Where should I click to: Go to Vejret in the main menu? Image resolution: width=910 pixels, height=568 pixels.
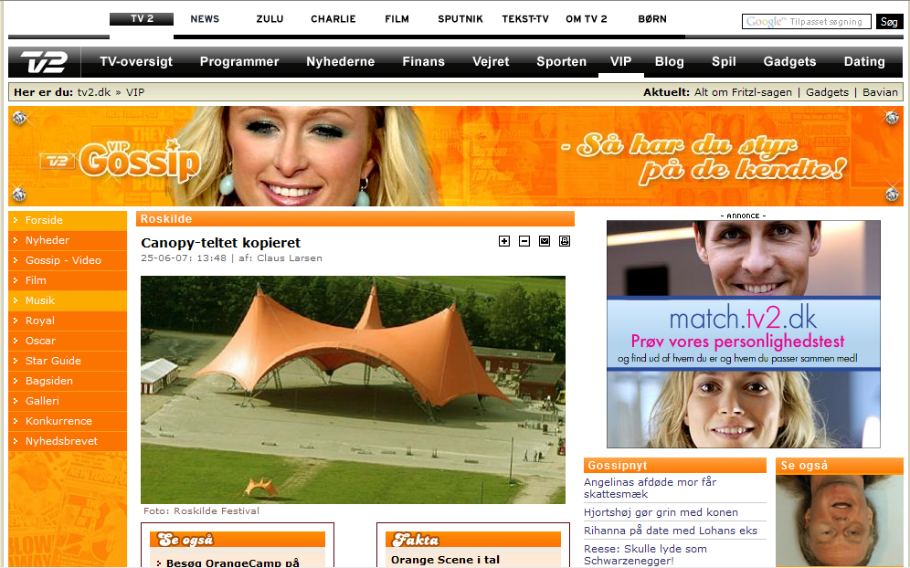[x=491, y=61]
